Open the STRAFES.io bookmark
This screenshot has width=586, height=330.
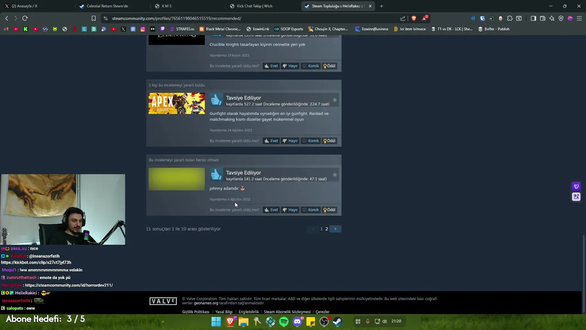182,29
